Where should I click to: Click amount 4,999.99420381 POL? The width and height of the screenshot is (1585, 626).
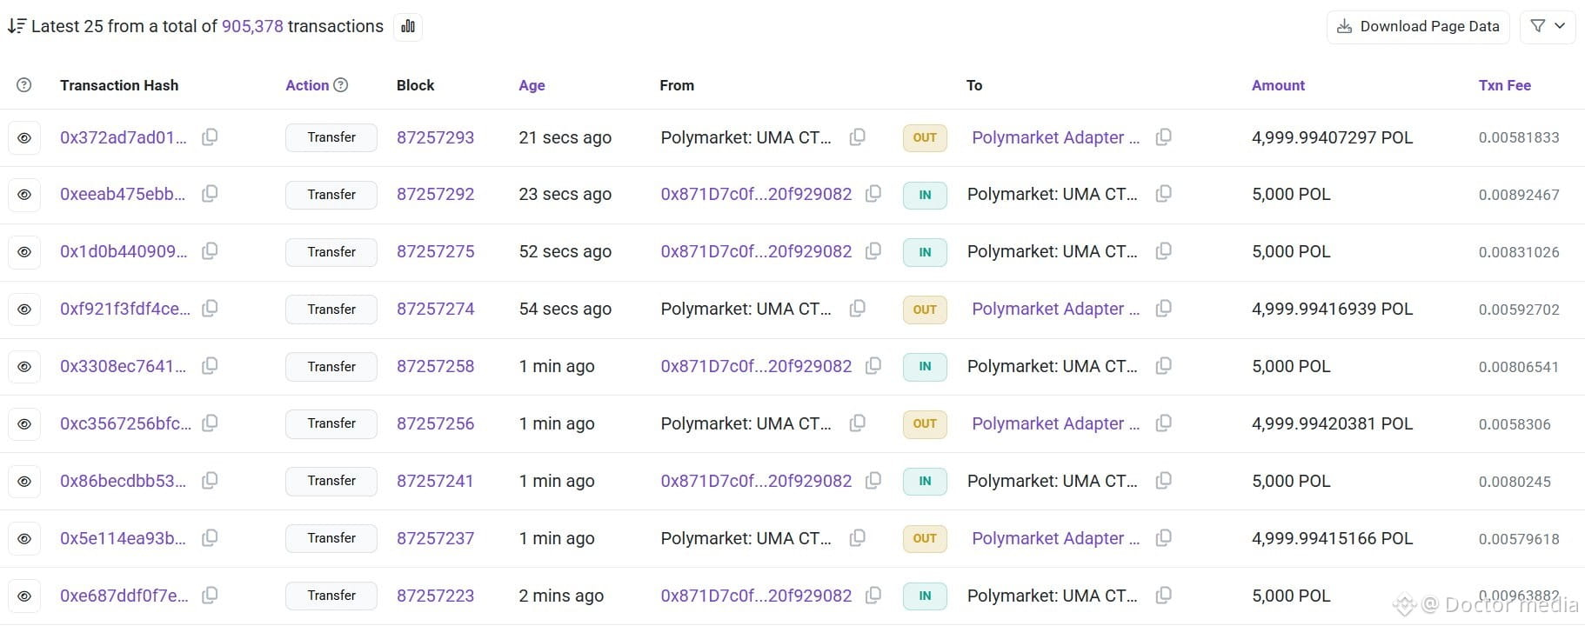(x=1332, y=423)
